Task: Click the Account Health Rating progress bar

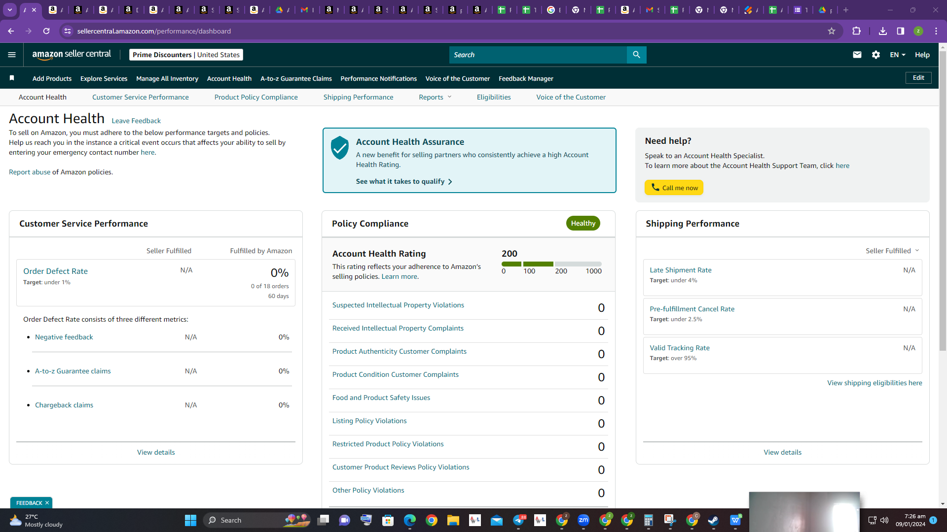Action: click(x=551, y=264)
